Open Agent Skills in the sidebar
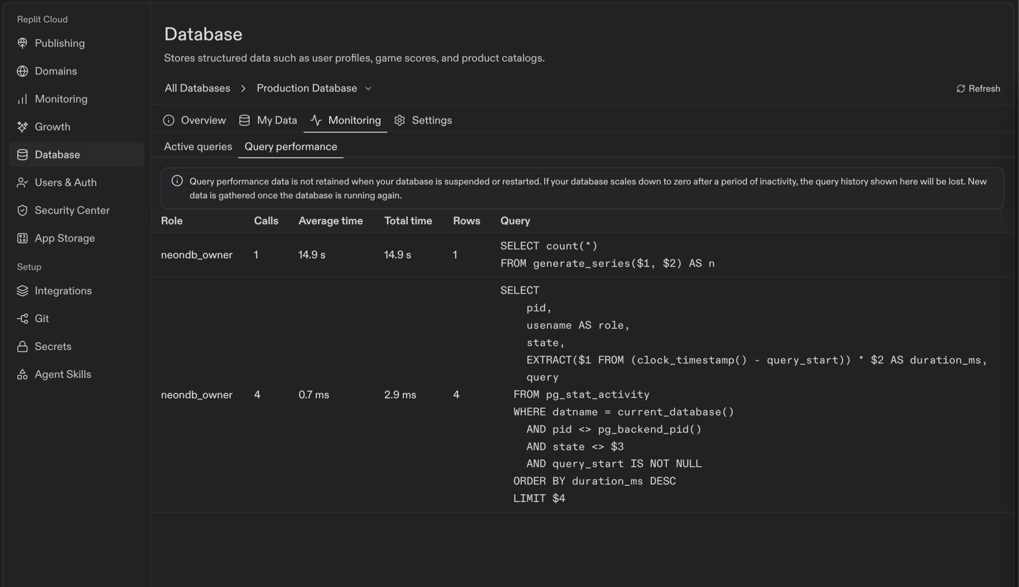 tap(77, 374)
